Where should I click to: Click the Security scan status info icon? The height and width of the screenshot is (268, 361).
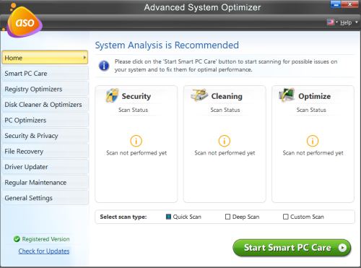click(x=136, y=141)
